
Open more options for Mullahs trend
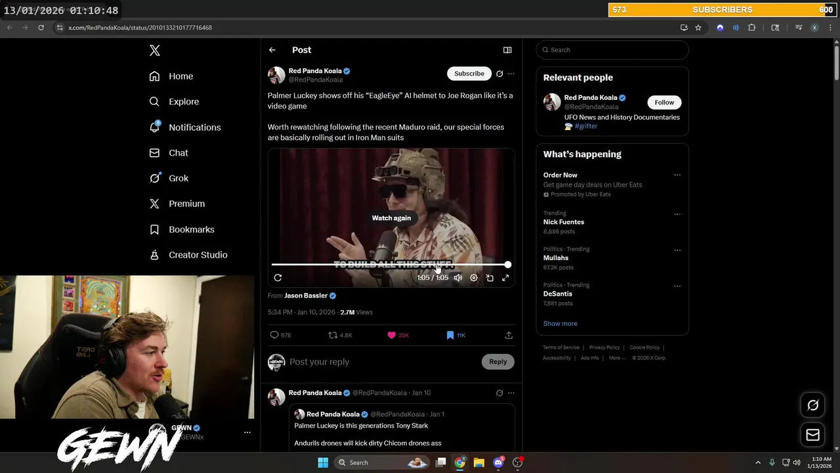(677, 250)
